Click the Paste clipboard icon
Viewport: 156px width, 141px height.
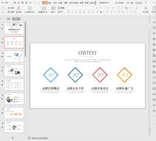[x=3, y=8]
